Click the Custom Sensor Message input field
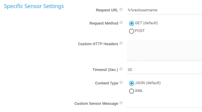The height and width of the screenshot is (112, 202). [x=164, y=104]
